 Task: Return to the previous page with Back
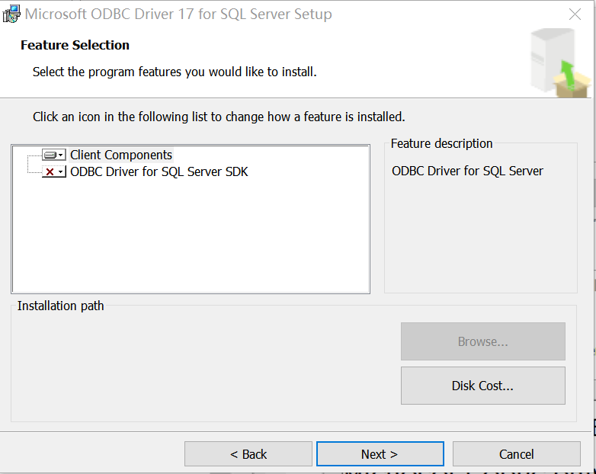(x=248, y=454)
